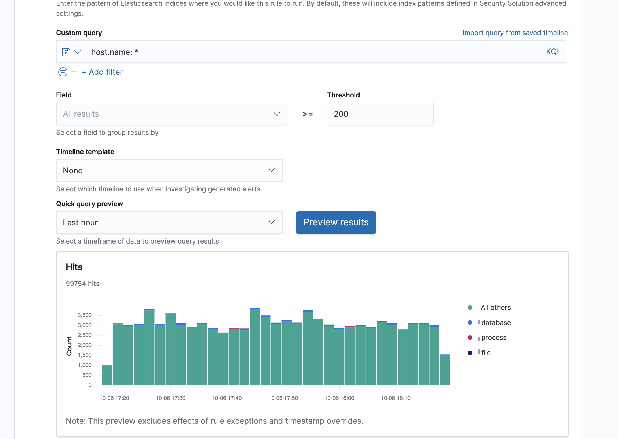Focus the Threshold value field
Screen dimensions: 619x439
point(380,114)
